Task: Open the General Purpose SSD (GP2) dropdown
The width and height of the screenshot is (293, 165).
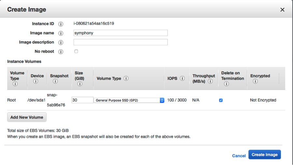Action: [x=129, y=100]
